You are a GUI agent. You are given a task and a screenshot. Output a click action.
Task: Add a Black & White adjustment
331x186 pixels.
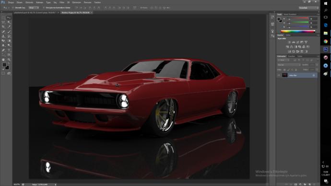point(296,47)
